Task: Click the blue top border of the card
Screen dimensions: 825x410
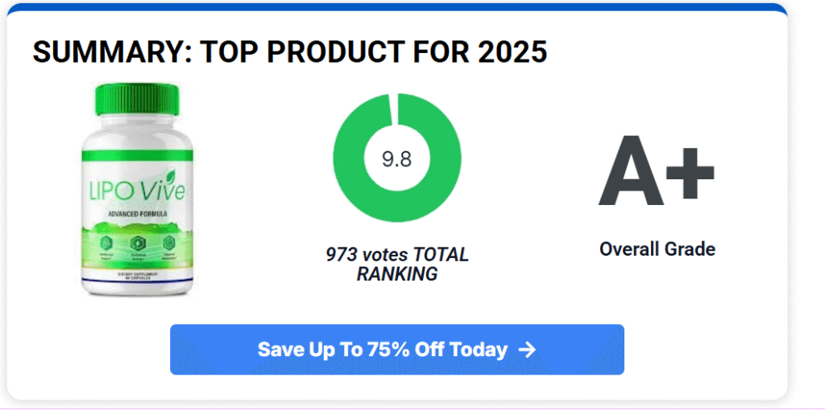Action: [396, 7]
